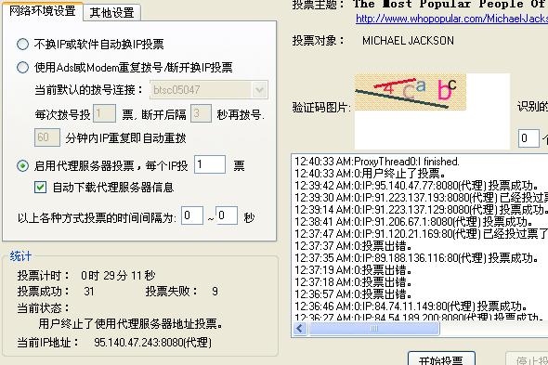Image resolution: width=548 pixels, height=365 pixels.
Task: Click the minimum vote interval field
Action: pos(192,215)
